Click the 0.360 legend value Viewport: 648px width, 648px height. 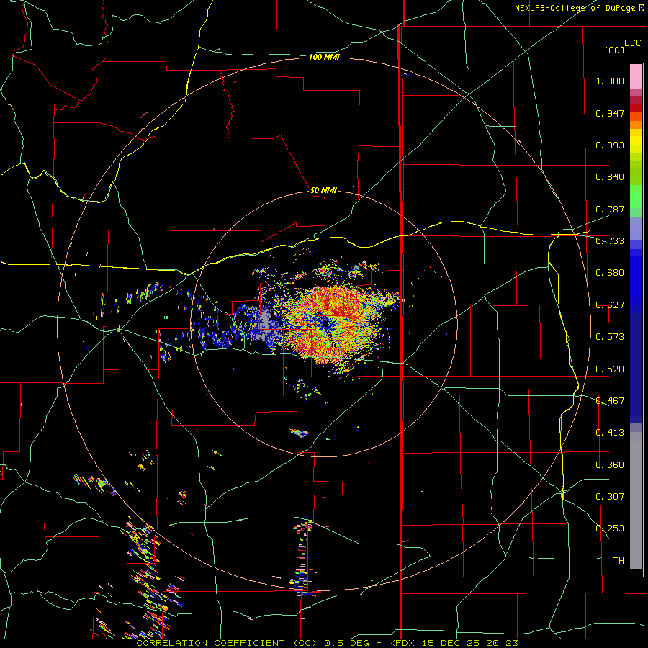(x=610, y=465)
